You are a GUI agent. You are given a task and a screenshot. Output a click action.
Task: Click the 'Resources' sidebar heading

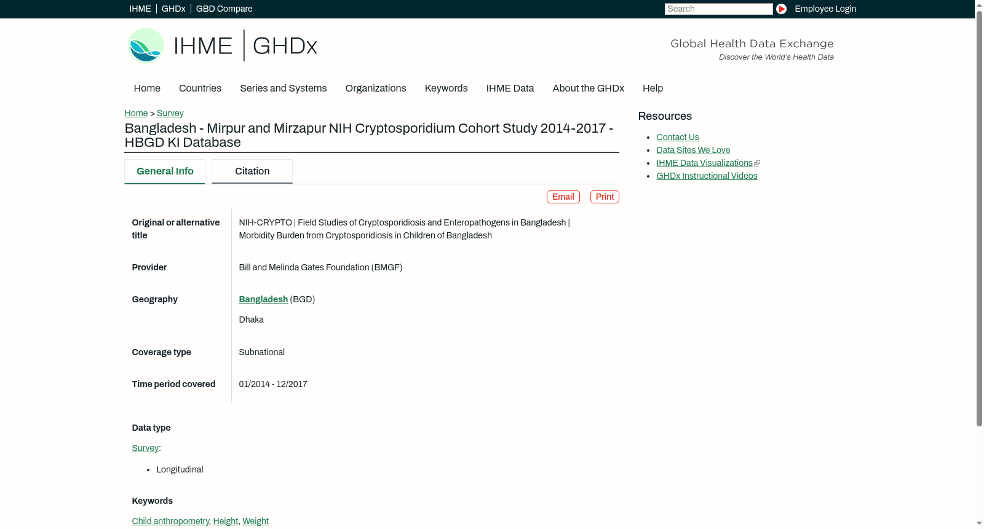tap(665, 116)
